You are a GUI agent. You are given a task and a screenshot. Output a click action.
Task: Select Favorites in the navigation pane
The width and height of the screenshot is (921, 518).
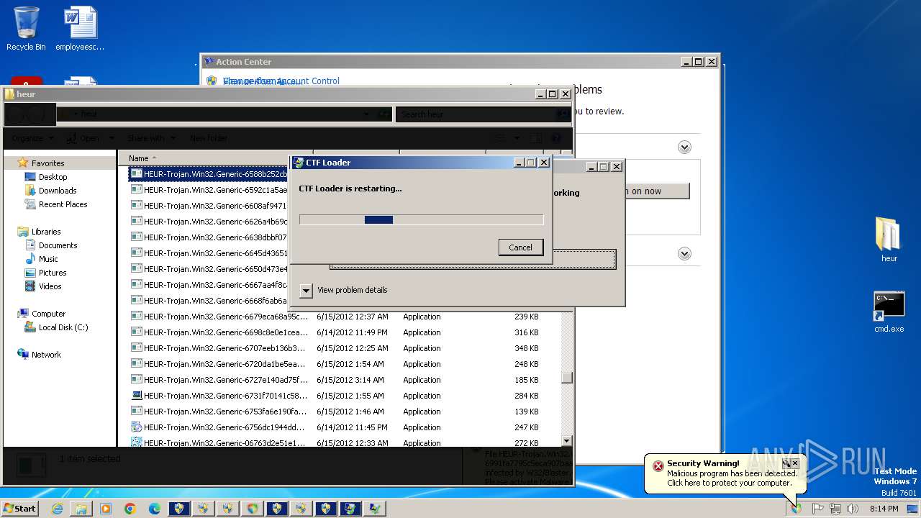[x=47, y=163]
